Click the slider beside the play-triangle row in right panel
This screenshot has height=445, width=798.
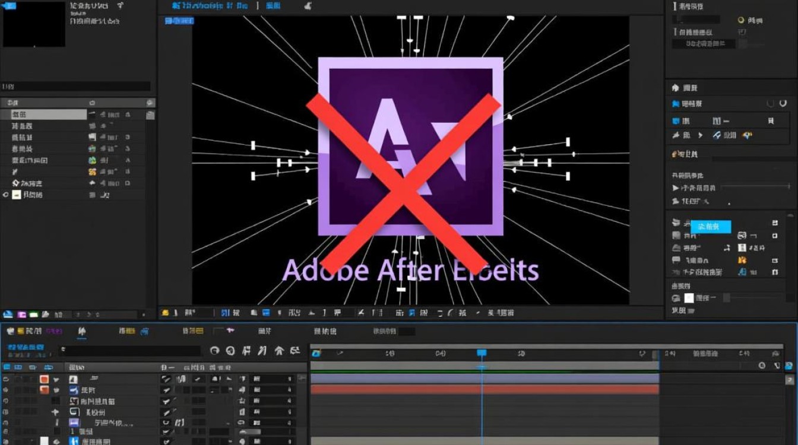[x=755, y=187]
